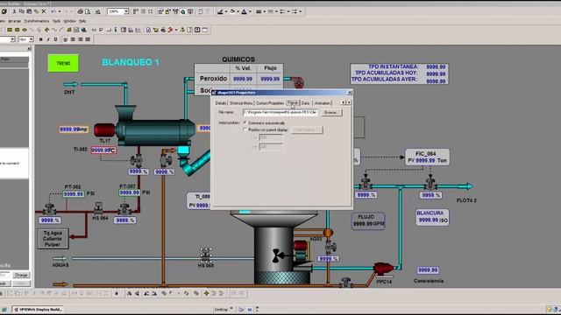Click the red shape icon in second toolbar

tap(170, 30)
